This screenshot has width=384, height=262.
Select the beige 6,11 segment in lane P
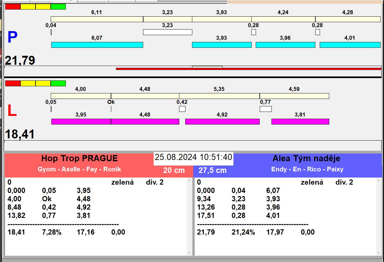(x=97, y=19)
